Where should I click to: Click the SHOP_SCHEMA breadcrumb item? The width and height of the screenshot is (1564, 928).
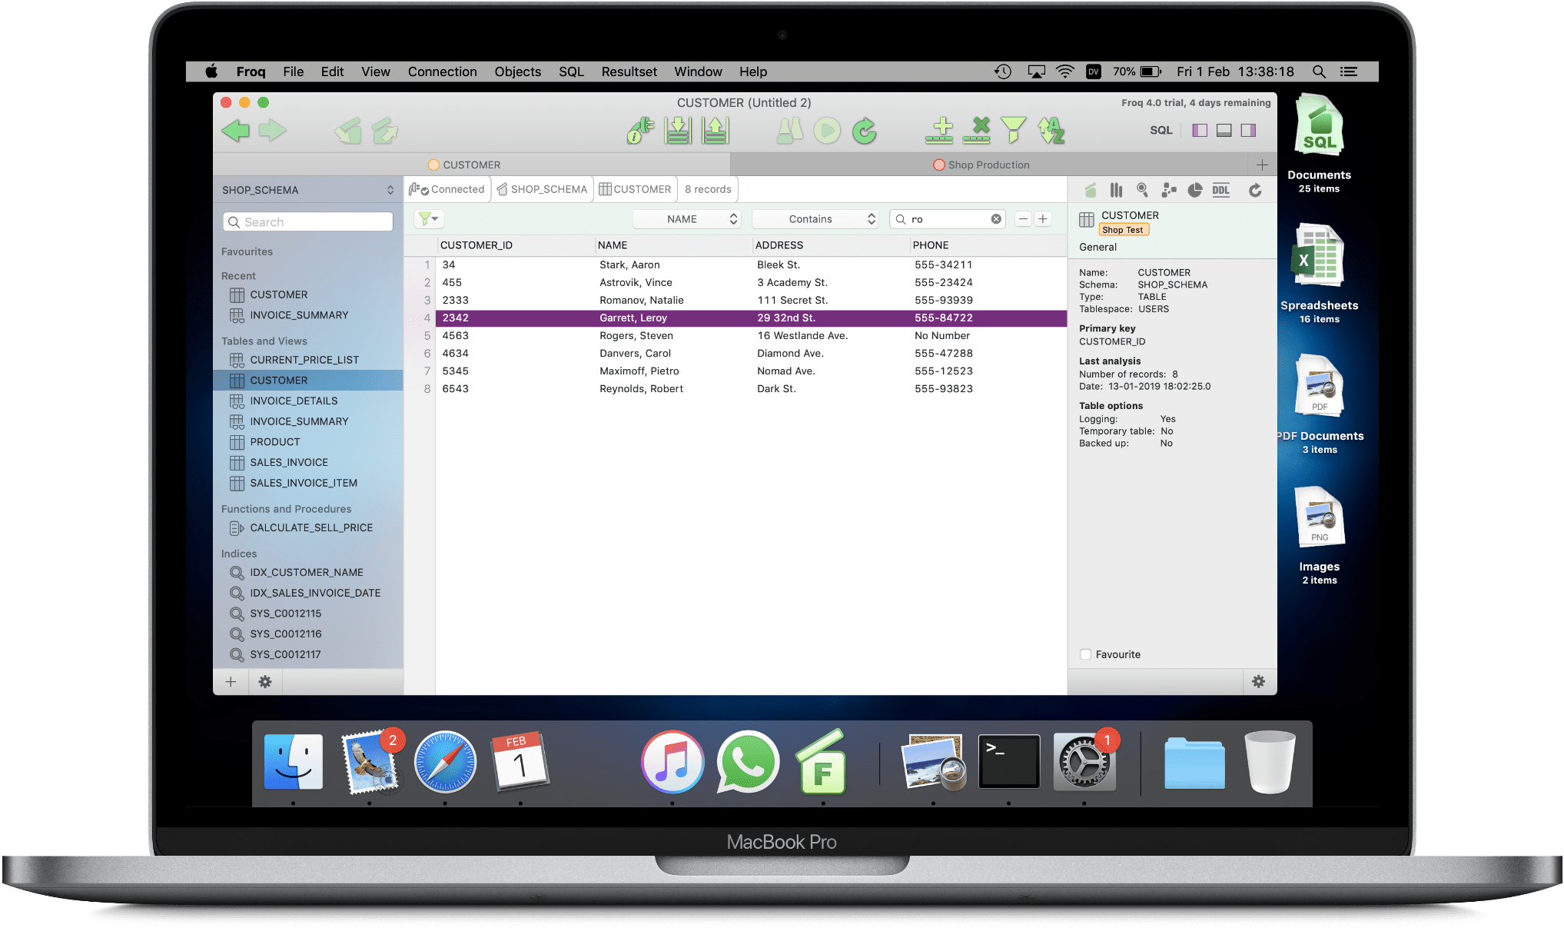pos(542,189)
